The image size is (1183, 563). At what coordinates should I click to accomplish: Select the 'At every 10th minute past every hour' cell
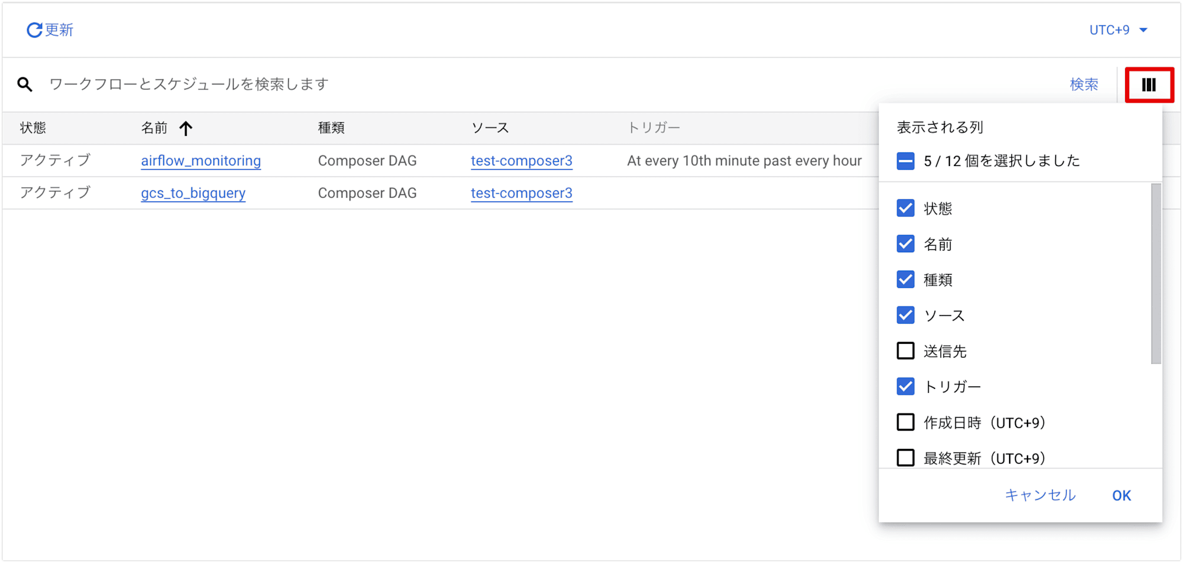click(x=744, y=161)
